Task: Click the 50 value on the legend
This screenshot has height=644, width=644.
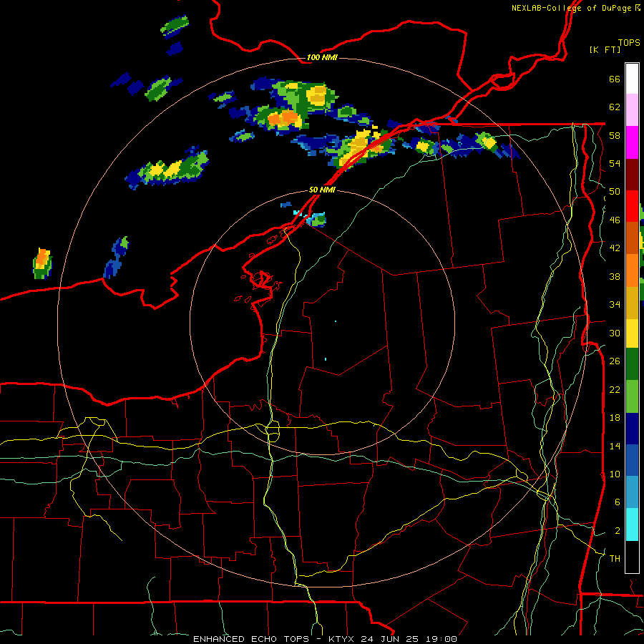Action: point(615,192)
